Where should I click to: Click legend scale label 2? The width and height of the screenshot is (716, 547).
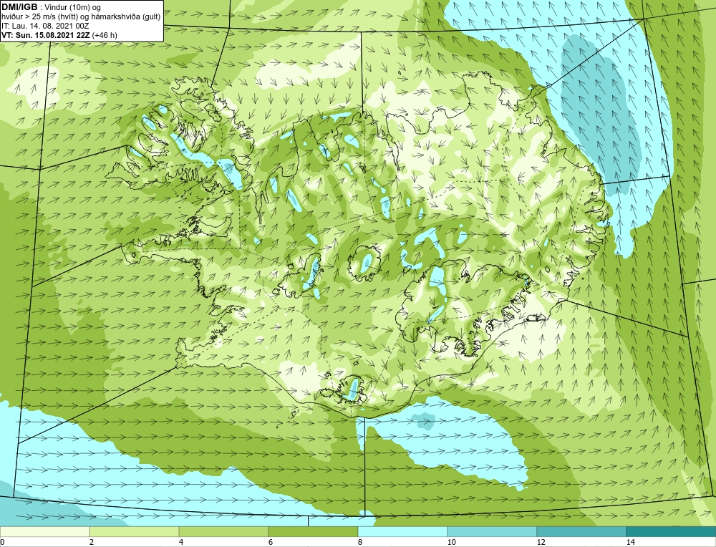click(92, 542)
